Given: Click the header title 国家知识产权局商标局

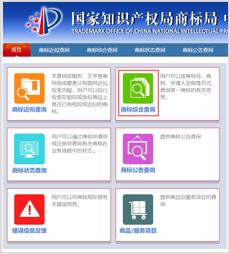Looking at the screenshot, I should pyautogui.click(x=145, y=19).
